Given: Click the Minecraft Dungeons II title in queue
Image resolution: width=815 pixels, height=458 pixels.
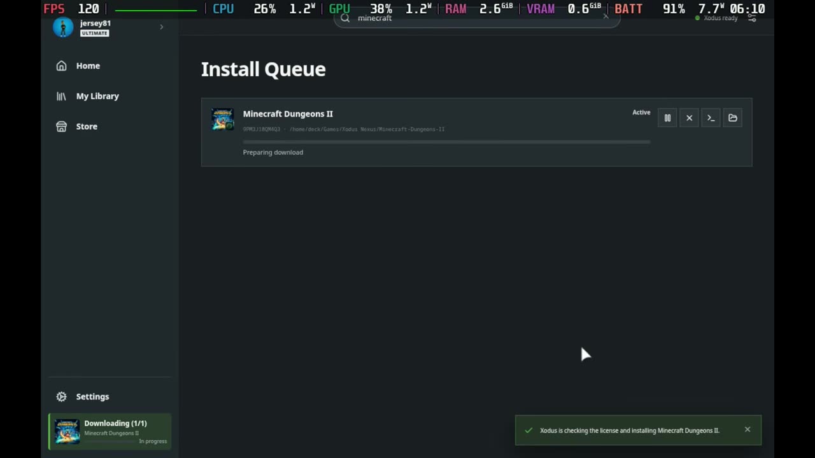Looking at the screenshot, I should point(288,114).
